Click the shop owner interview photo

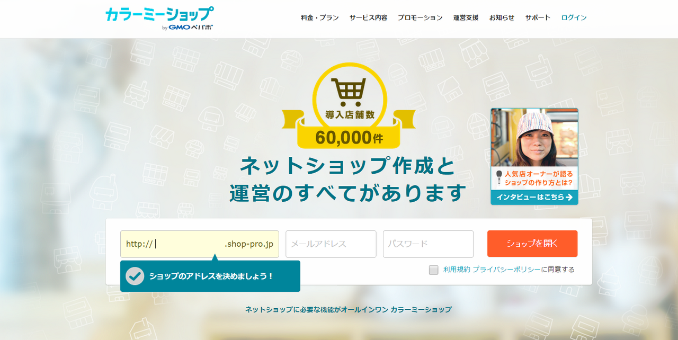[x=534, y=138]
